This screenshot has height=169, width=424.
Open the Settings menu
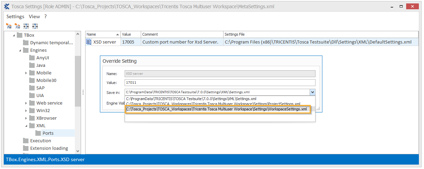(x=15, y=16)
